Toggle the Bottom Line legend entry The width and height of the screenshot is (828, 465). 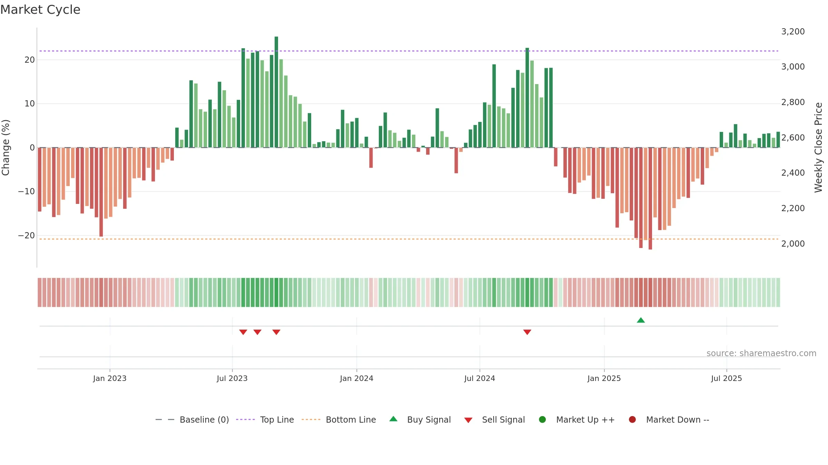pyautogui.click(x=339, y=420)
